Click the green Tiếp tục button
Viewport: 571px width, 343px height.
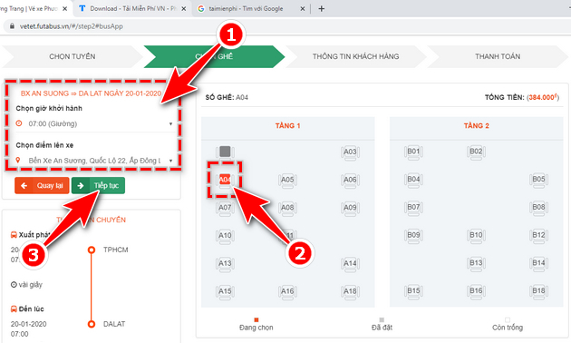(98, 185)
